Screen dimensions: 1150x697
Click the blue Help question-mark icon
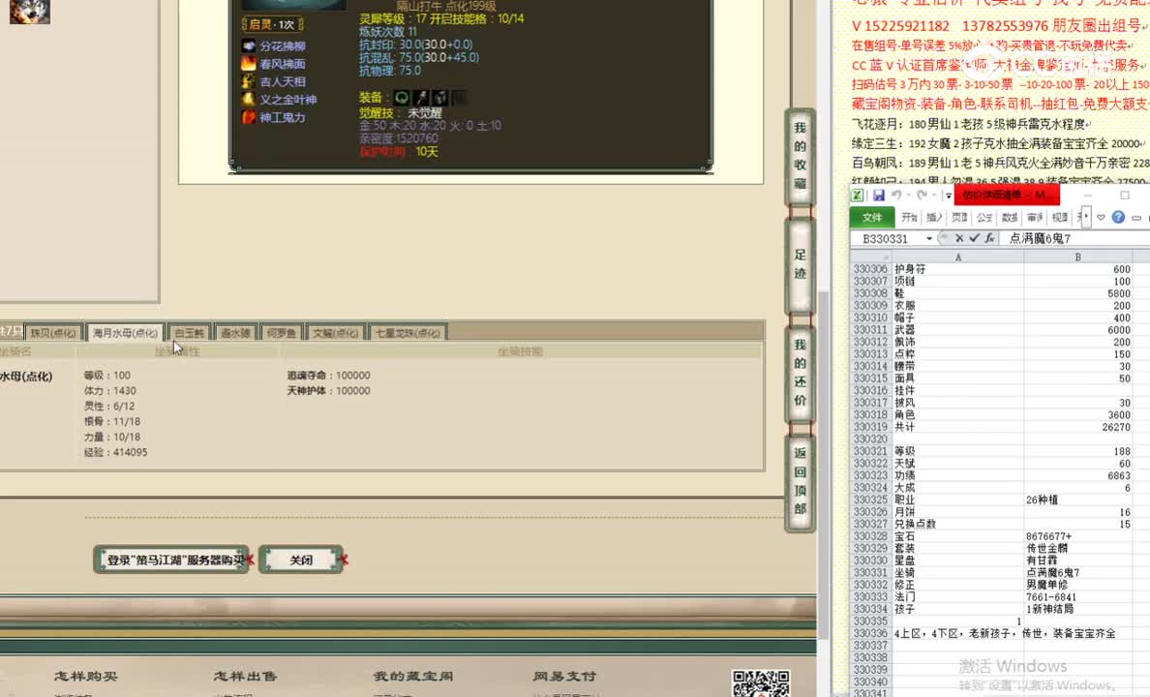pyautogui.click(x=1119, y=217)
